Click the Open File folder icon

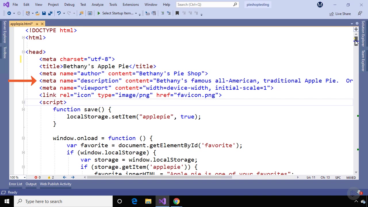pos(37,13)
